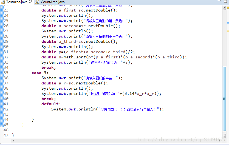
Task: Click the closing brace on line 45
Action: click(23, 125)
